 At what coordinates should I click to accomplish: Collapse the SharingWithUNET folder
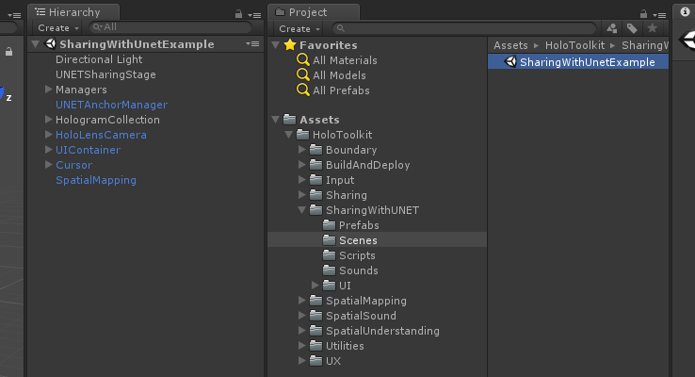coord(302,210)
